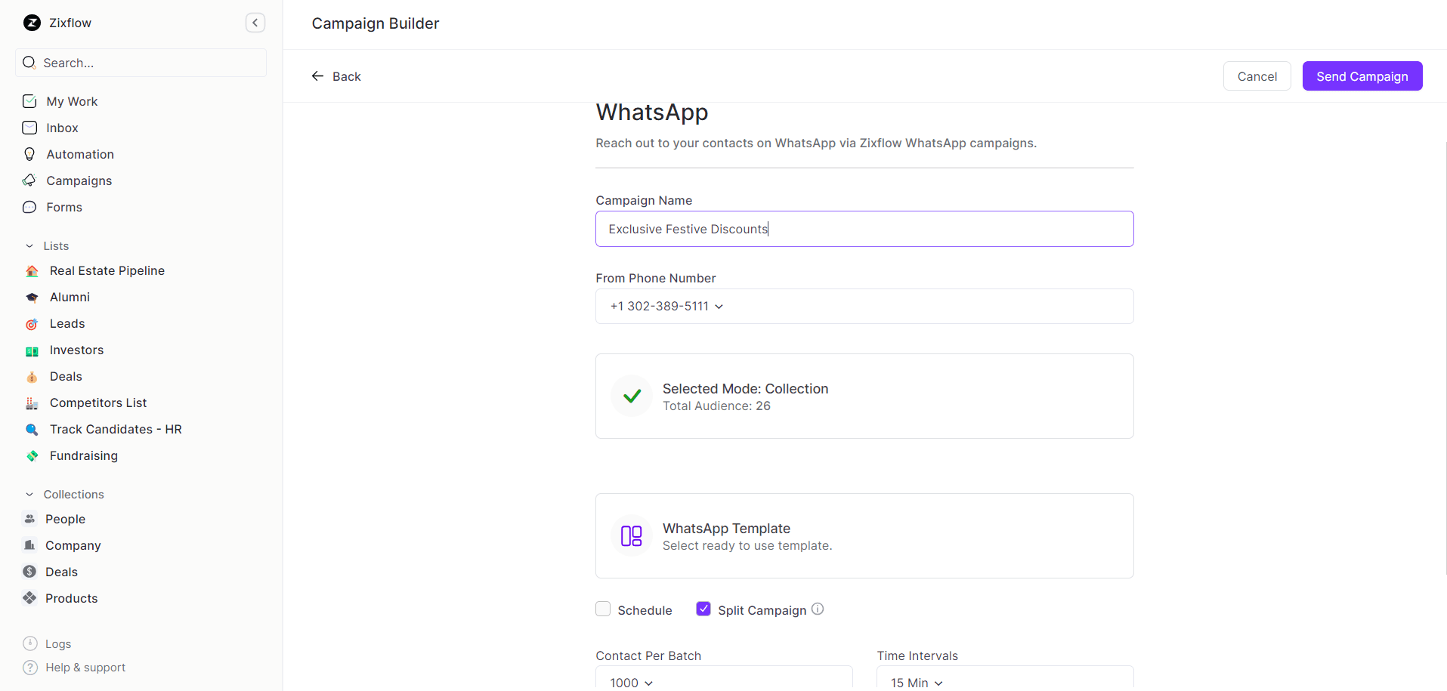The height and width of the screenshot is (691, 1447).
Task: Collapse the Lists section
Action: [x=29, y=245]
